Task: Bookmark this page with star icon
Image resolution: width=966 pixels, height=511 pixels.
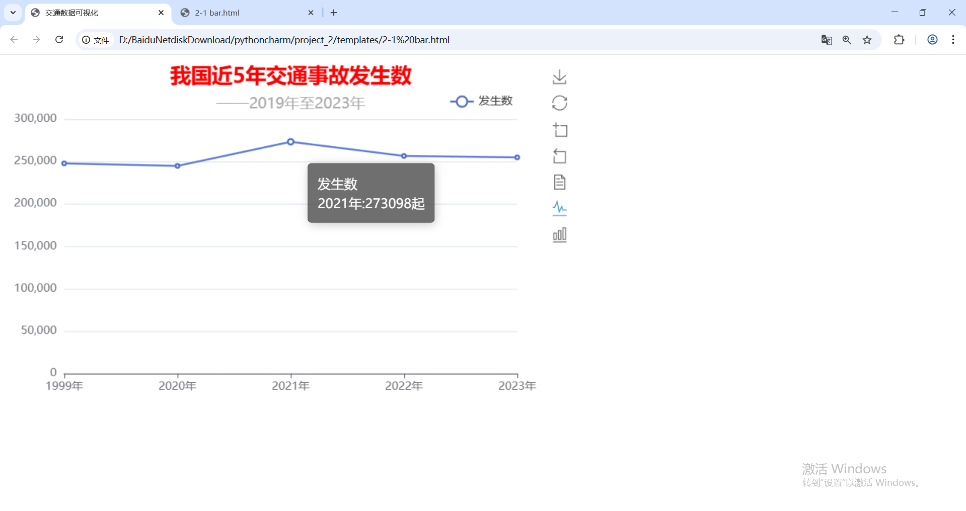Action: click(867, 40)
